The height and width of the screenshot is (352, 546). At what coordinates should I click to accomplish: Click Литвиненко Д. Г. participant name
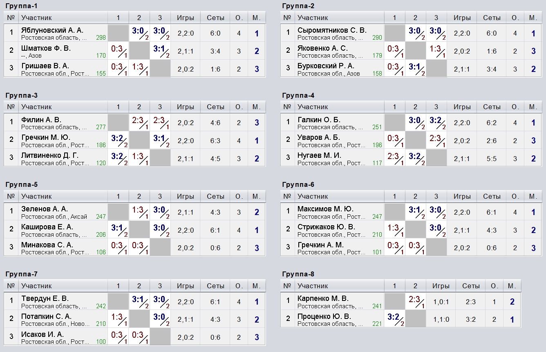pyautogui.click(x=50, y=155)
